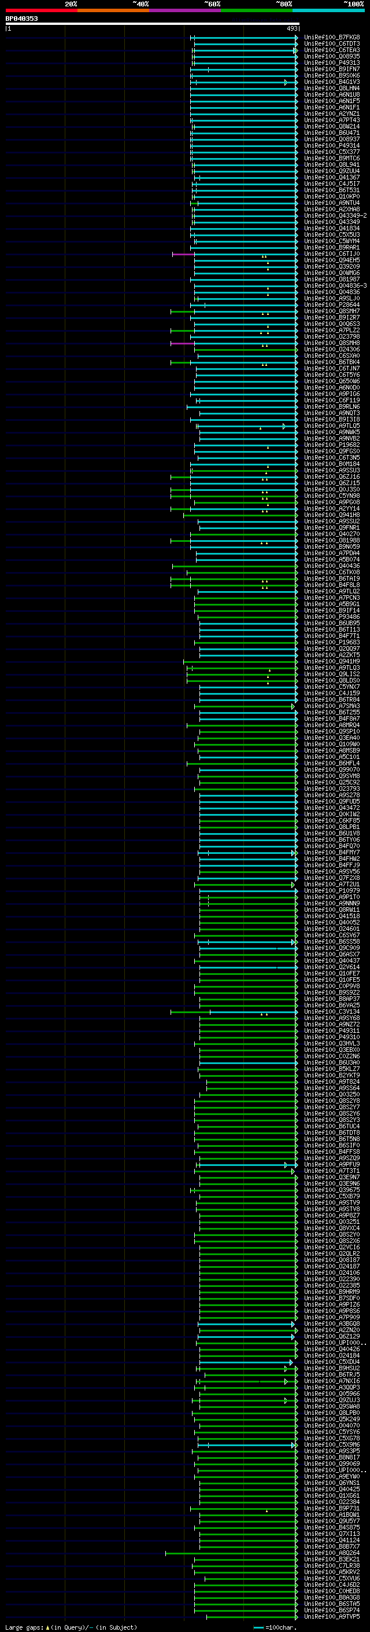The width and height of the screenshot is (370, 1632).
Task: Click hit label UniRef100_C7LR38
Action: coord(332,1566)
